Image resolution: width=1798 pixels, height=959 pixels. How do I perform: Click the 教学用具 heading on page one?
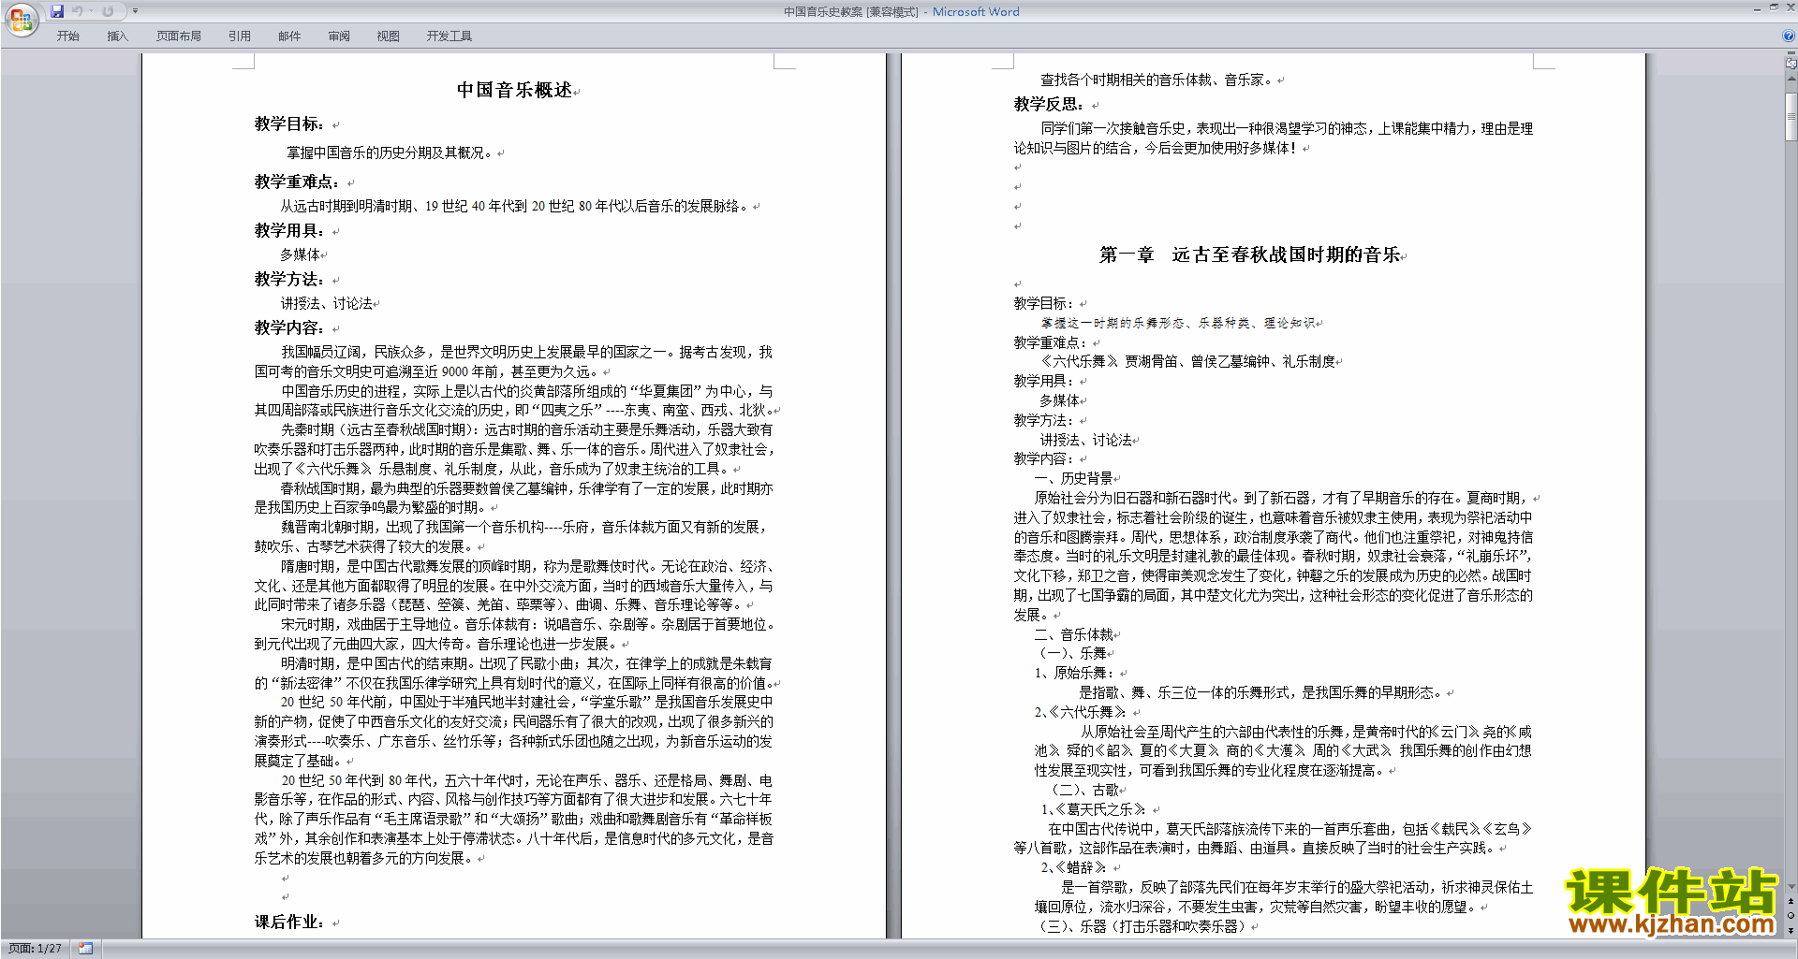coord(289,230)
